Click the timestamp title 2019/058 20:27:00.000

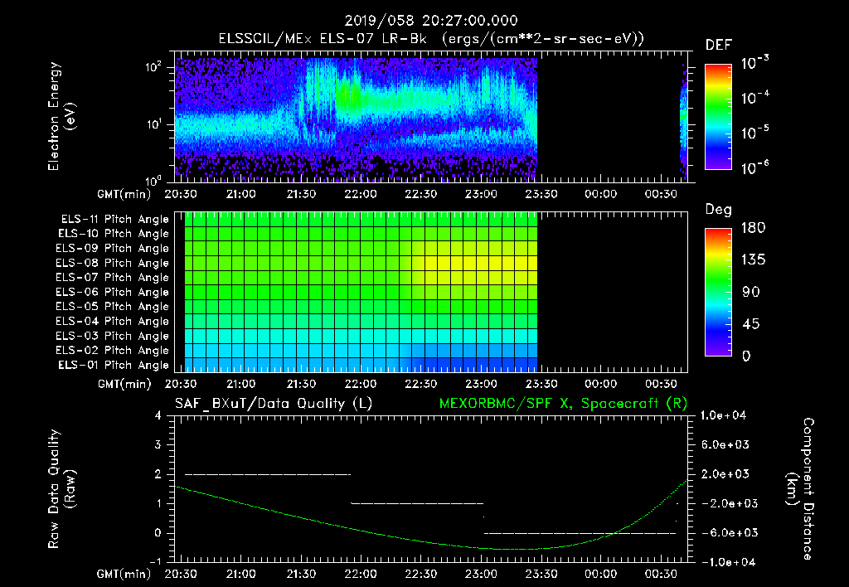(x=431, y=21)
